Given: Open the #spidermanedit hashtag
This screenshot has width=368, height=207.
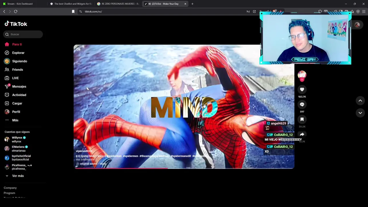Looking at the screenshot, I should click(x=181, y=156).
